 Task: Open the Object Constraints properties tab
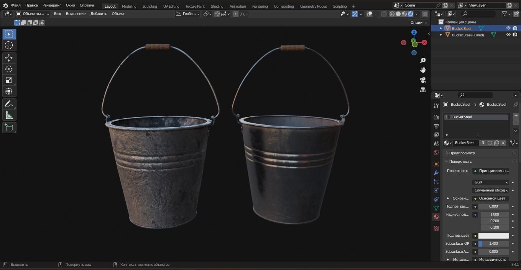coord(436,199)
